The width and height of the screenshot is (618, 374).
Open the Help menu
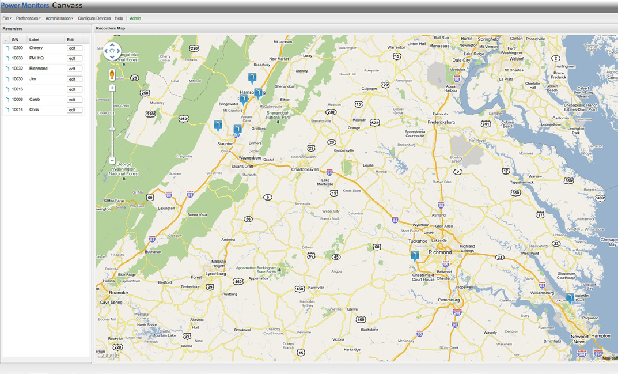(118, 18)
